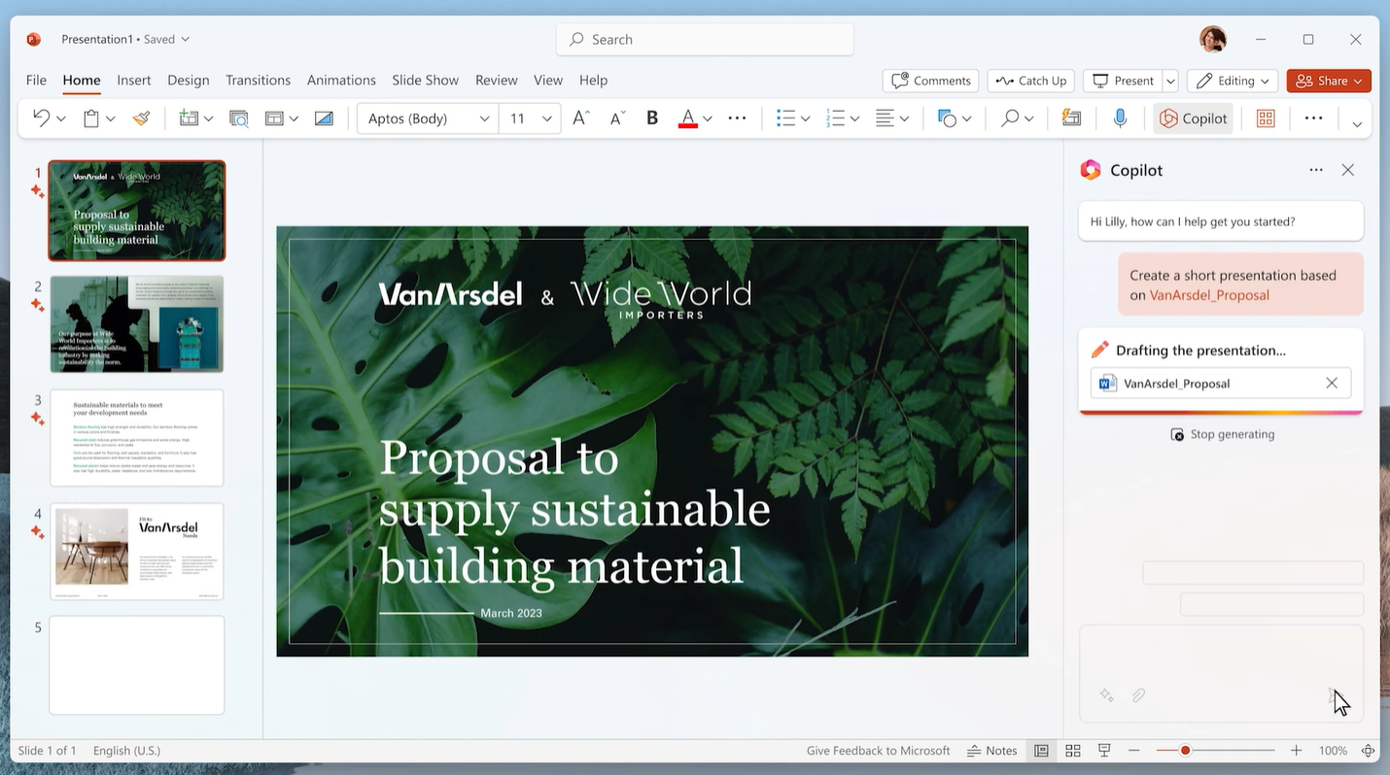The width and height of the screenshot is (1390, 775).
Task: Expand the Undo dropdown arrow
Action: point(61,119)
